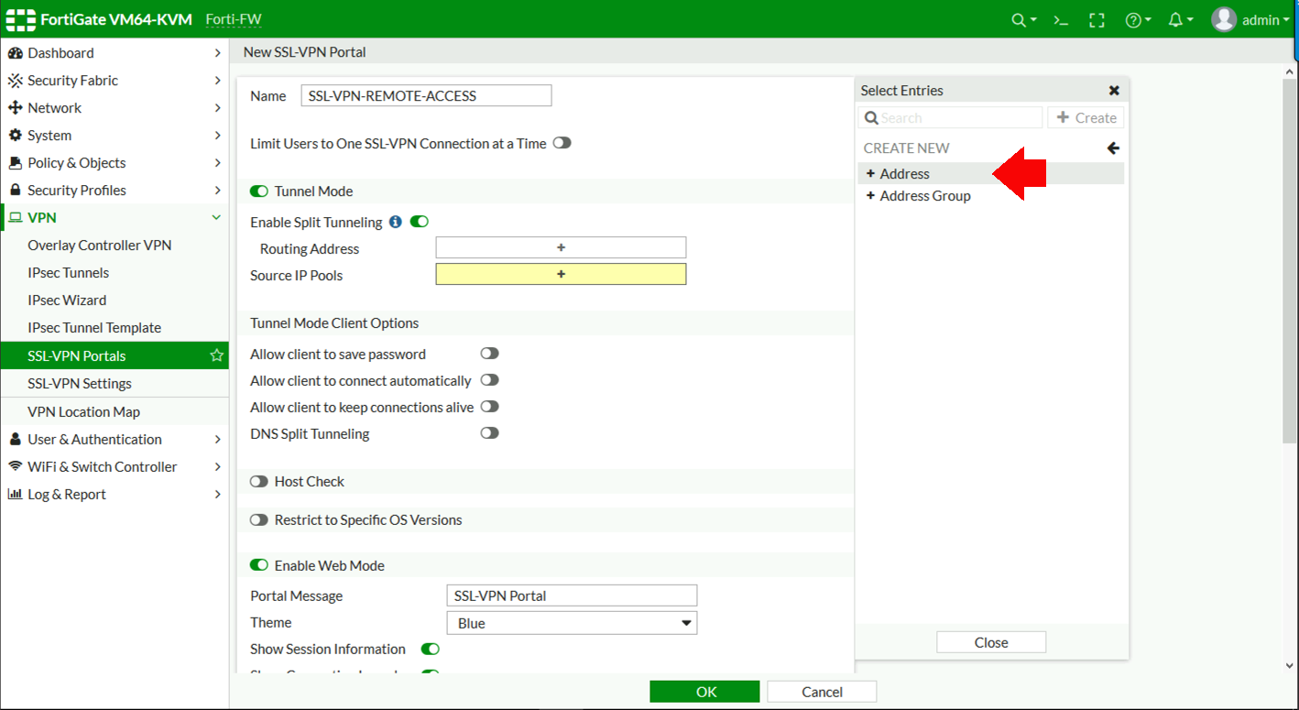Expand the System menu chevron

(217, 136)
